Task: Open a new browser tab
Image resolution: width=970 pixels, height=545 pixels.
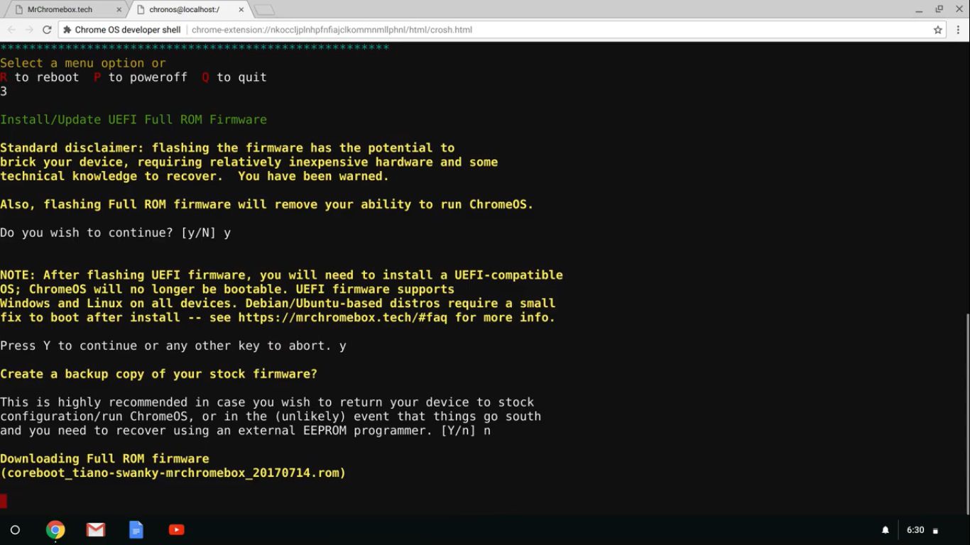Action: (264, 10)
